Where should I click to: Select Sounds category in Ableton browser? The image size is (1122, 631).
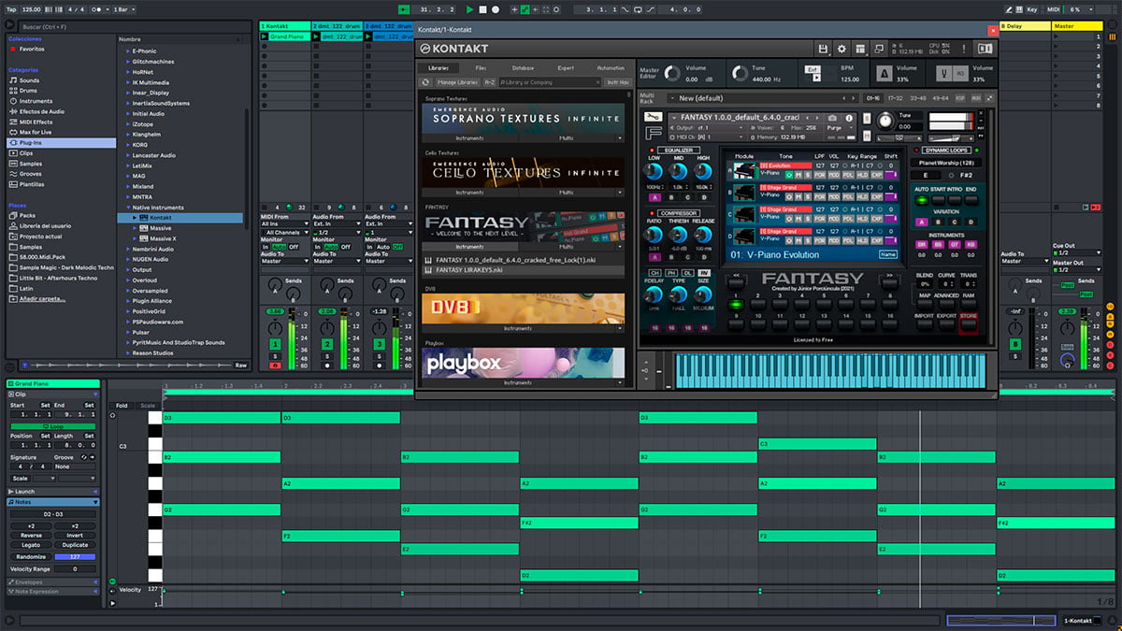coord(29,80)
